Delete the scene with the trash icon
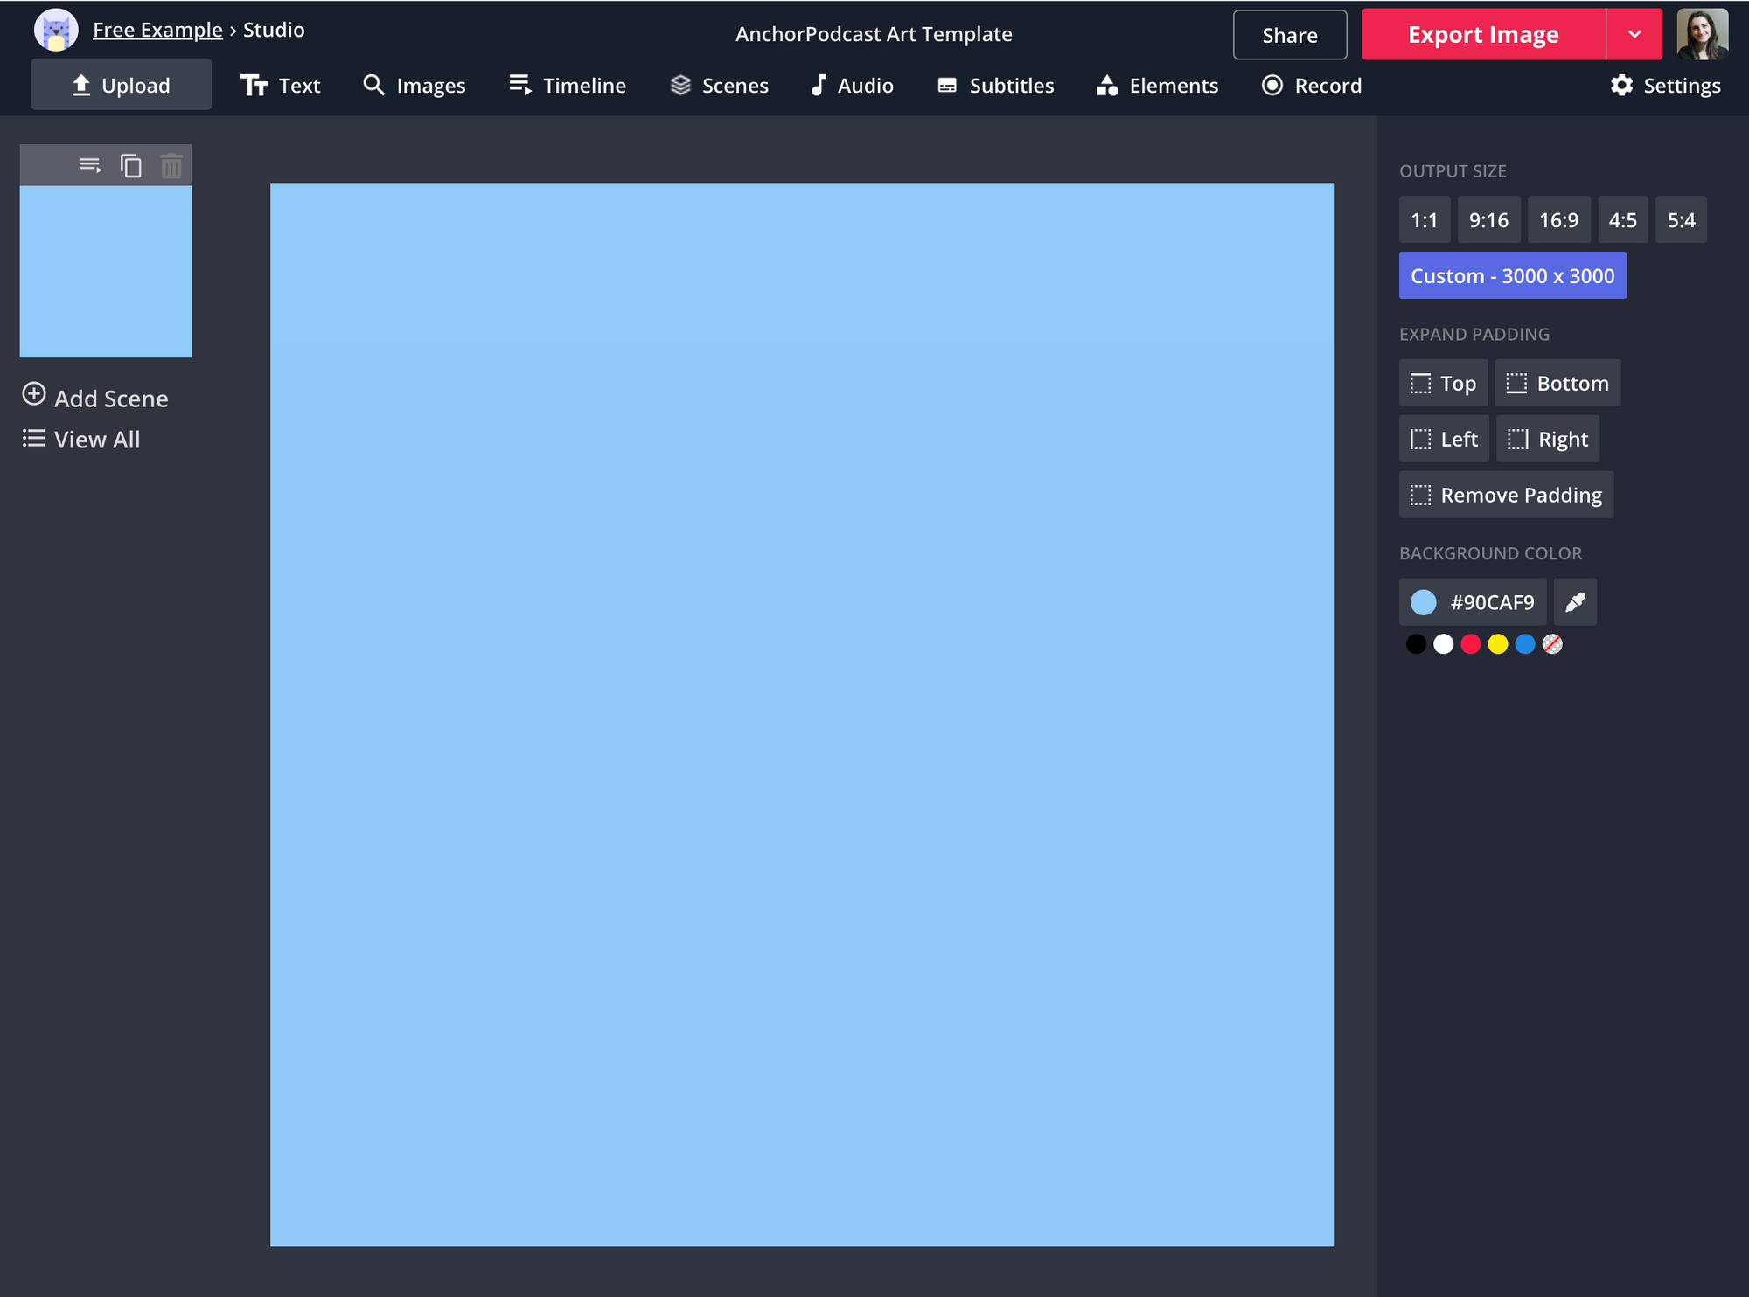The height and width of the screenshot is (1297, 1749). click(171, 165)
